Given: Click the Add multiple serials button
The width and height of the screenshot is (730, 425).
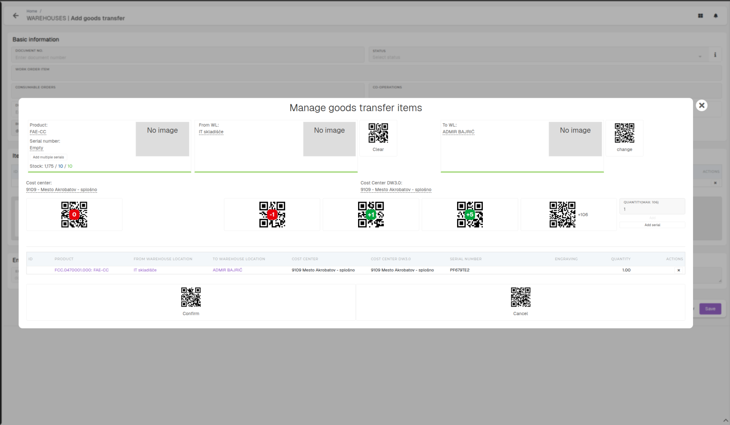Looking at the screenshot, I should coord(48,157).
